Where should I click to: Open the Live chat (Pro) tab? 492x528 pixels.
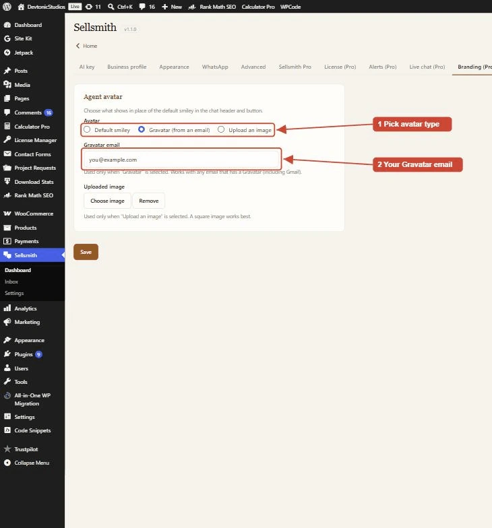click(427, 67)
